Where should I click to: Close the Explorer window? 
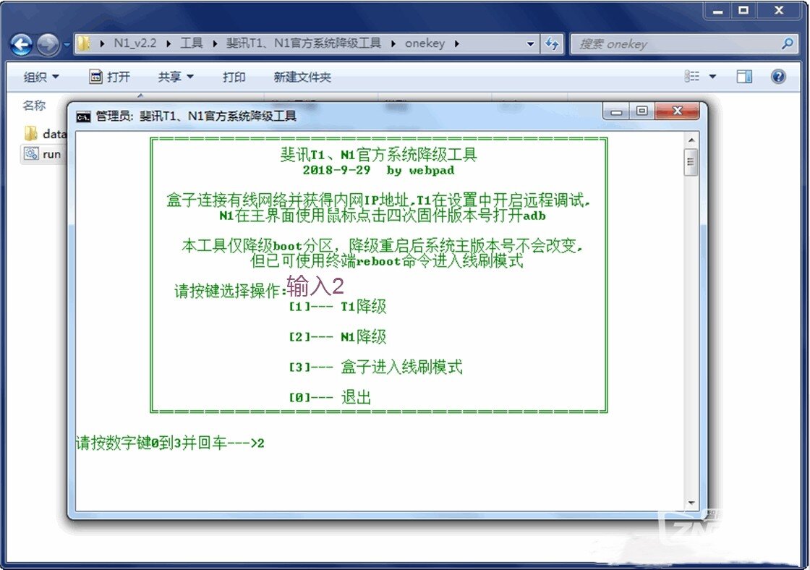(779, 10)
